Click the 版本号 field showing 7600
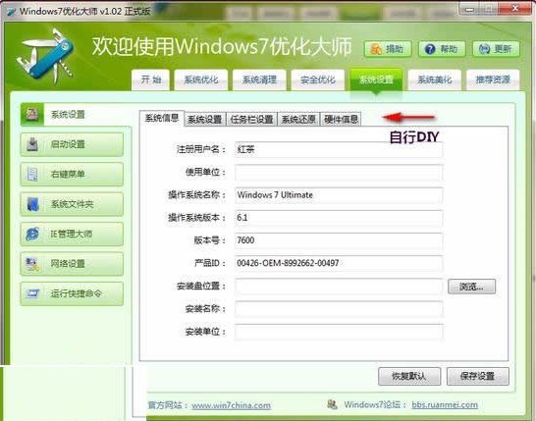The width and height of the screenshot is (536, 421). [339, 240]
